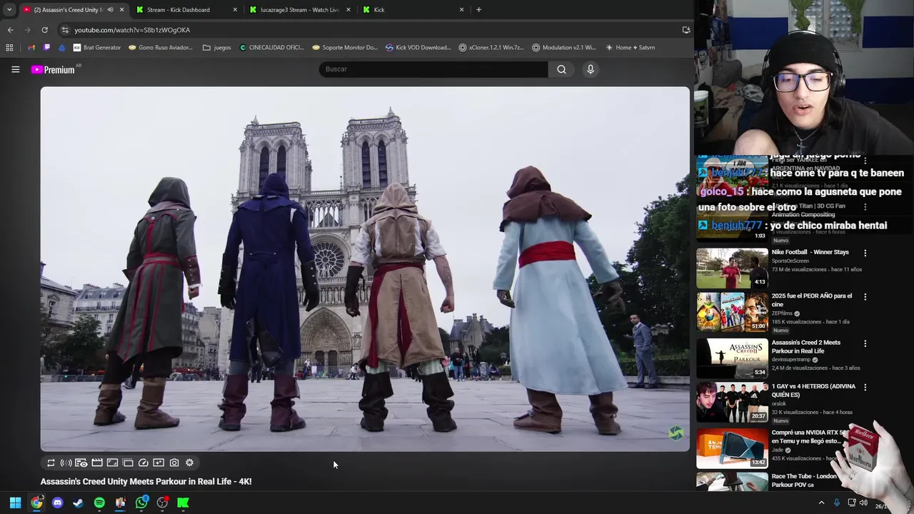Click the Buscar search field
914x514 pixels.
[433, 69]
